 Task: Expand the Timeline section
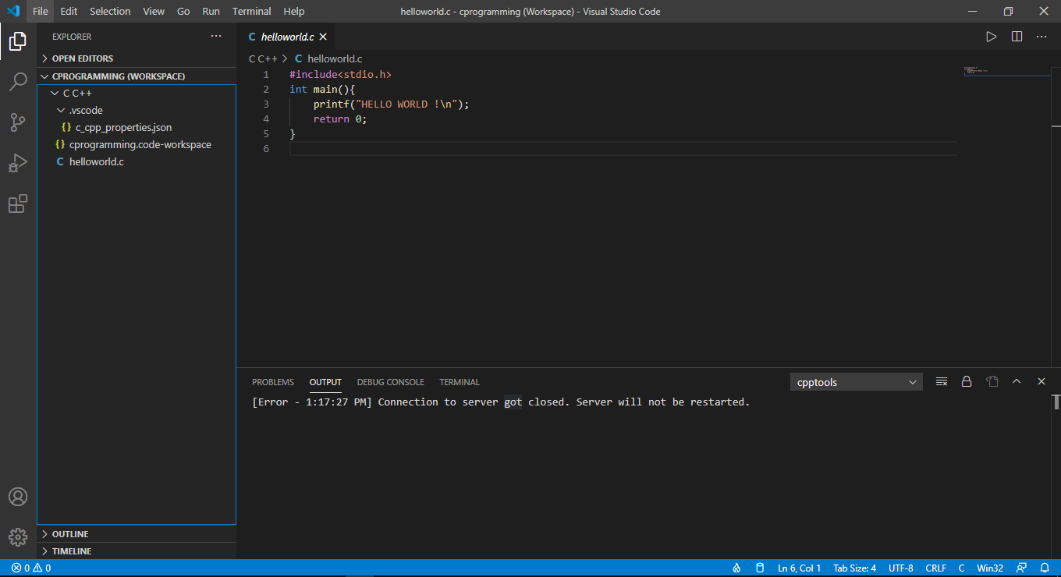[137, 551]
